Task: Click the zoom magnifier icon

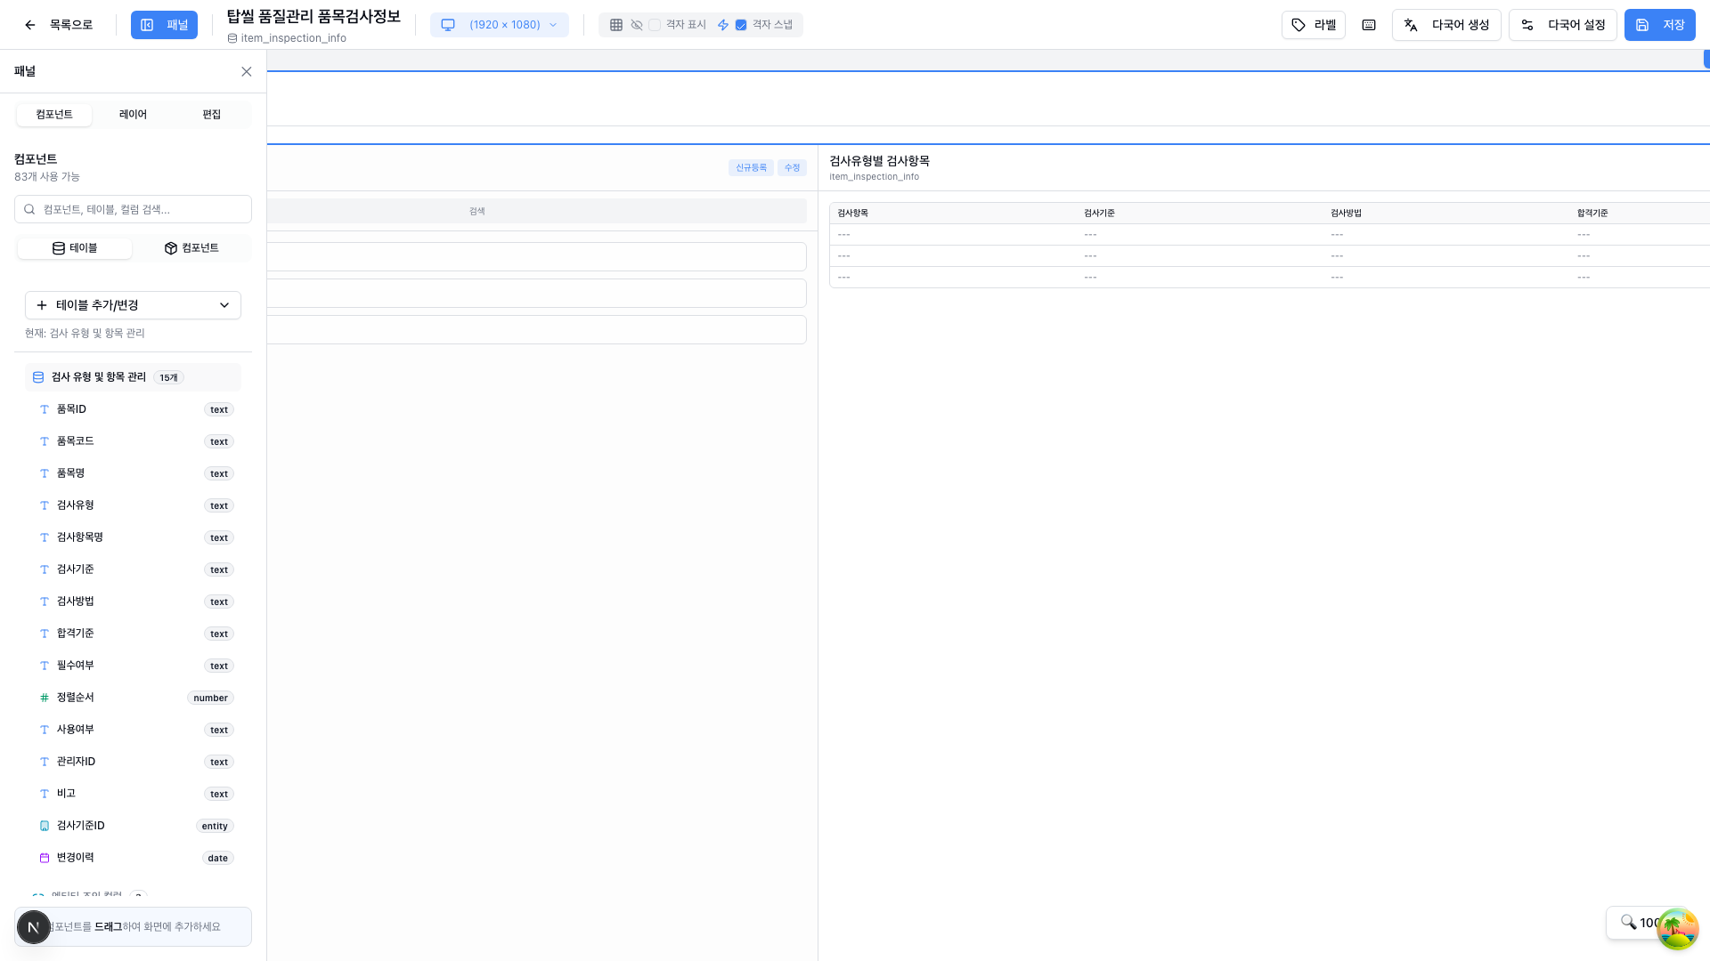Action: coord(1628,922)
